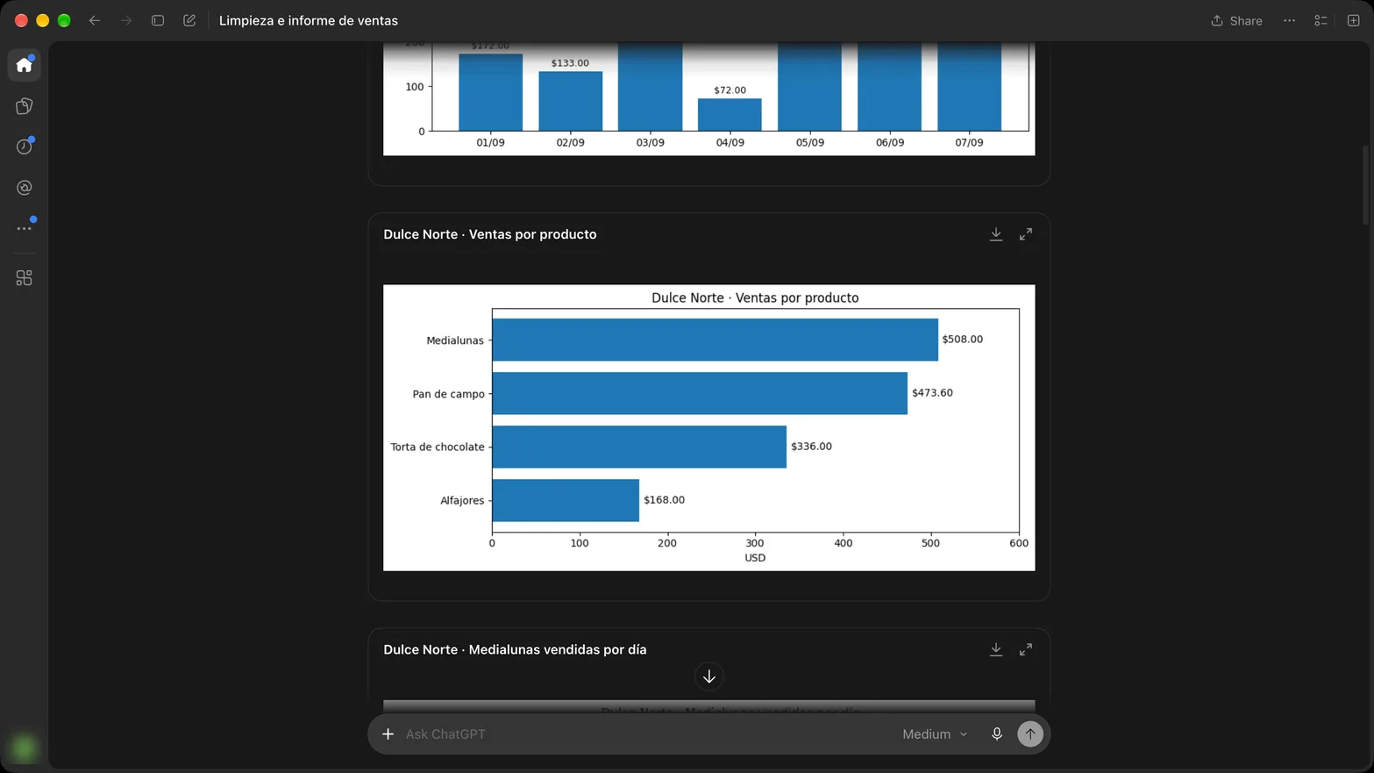Go forward with the right arrow
Image resolution: width=1374 pixels, height=773 pixels.
click(x=126, y=20)
